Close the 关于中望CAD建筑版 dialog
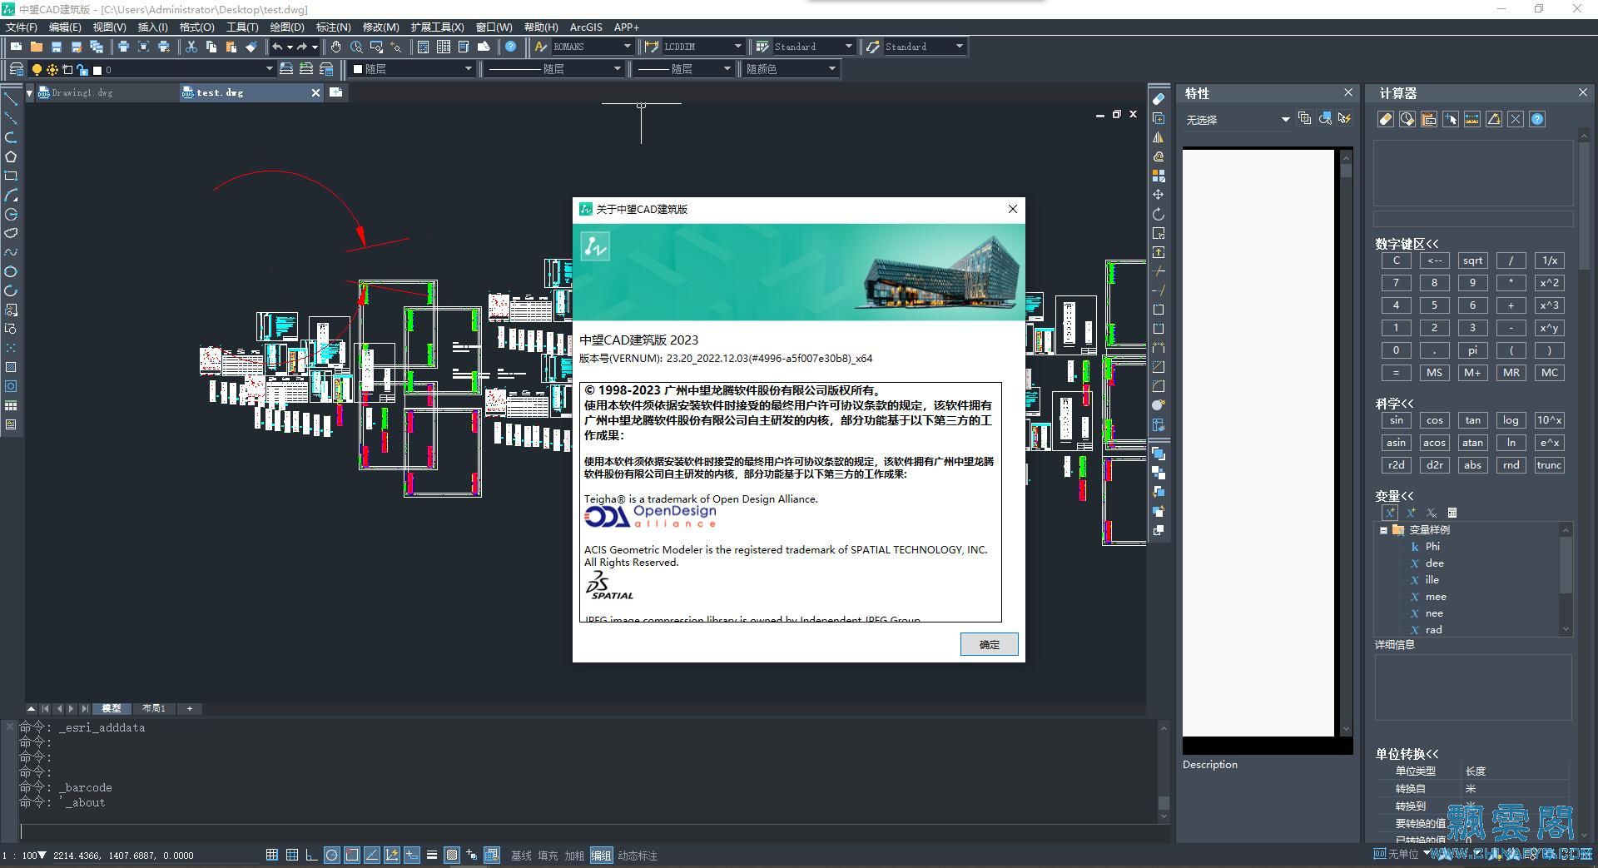The width and height of the screenshot is (1598, 868). click(1012, 209)
